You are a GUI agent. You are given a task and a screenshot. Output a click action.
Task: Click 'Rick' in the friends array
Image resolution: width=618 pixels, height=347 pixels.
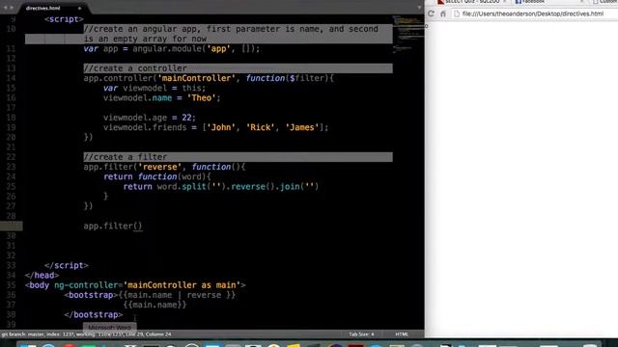pyautogui.click(x=260, y=127)
